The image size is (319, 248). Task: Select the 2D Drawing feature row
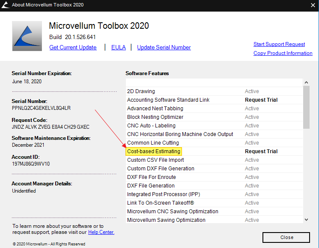(214, 91)
